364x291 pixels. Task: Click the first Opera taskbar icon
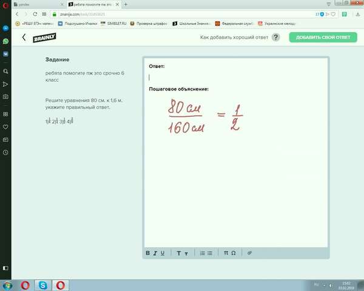[x=25, y=285]
